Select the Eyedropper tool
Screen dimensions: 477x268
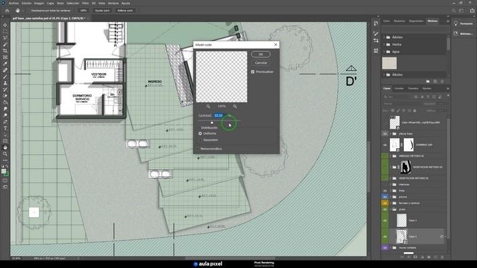point(5,64)
